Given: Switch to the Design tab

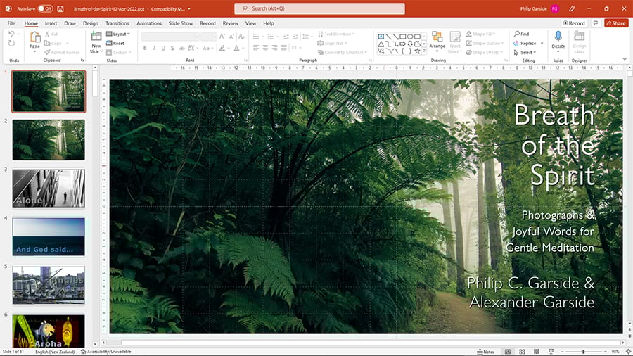Looking at the screenshot, I should coord(91,23).
